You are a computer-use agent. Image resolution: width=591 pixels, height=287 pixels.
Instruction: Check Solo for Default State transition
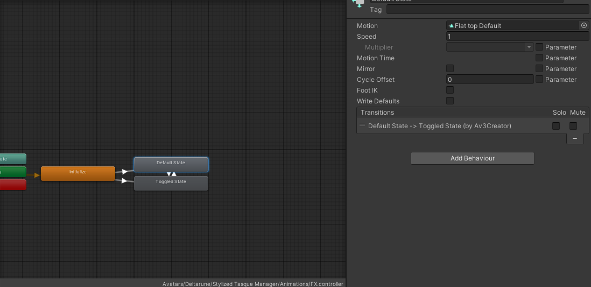click(x=556, y=125)
